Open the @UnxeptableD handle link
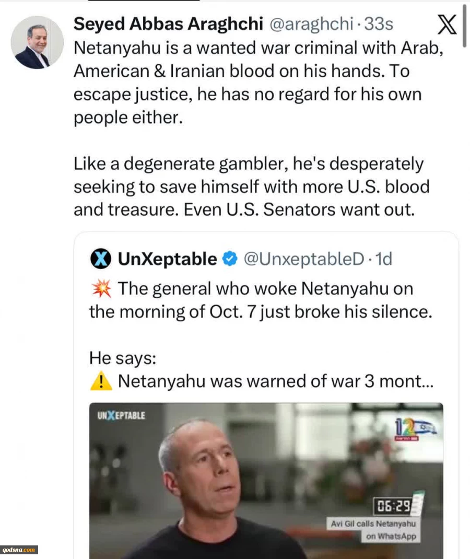 click(304, 259)
